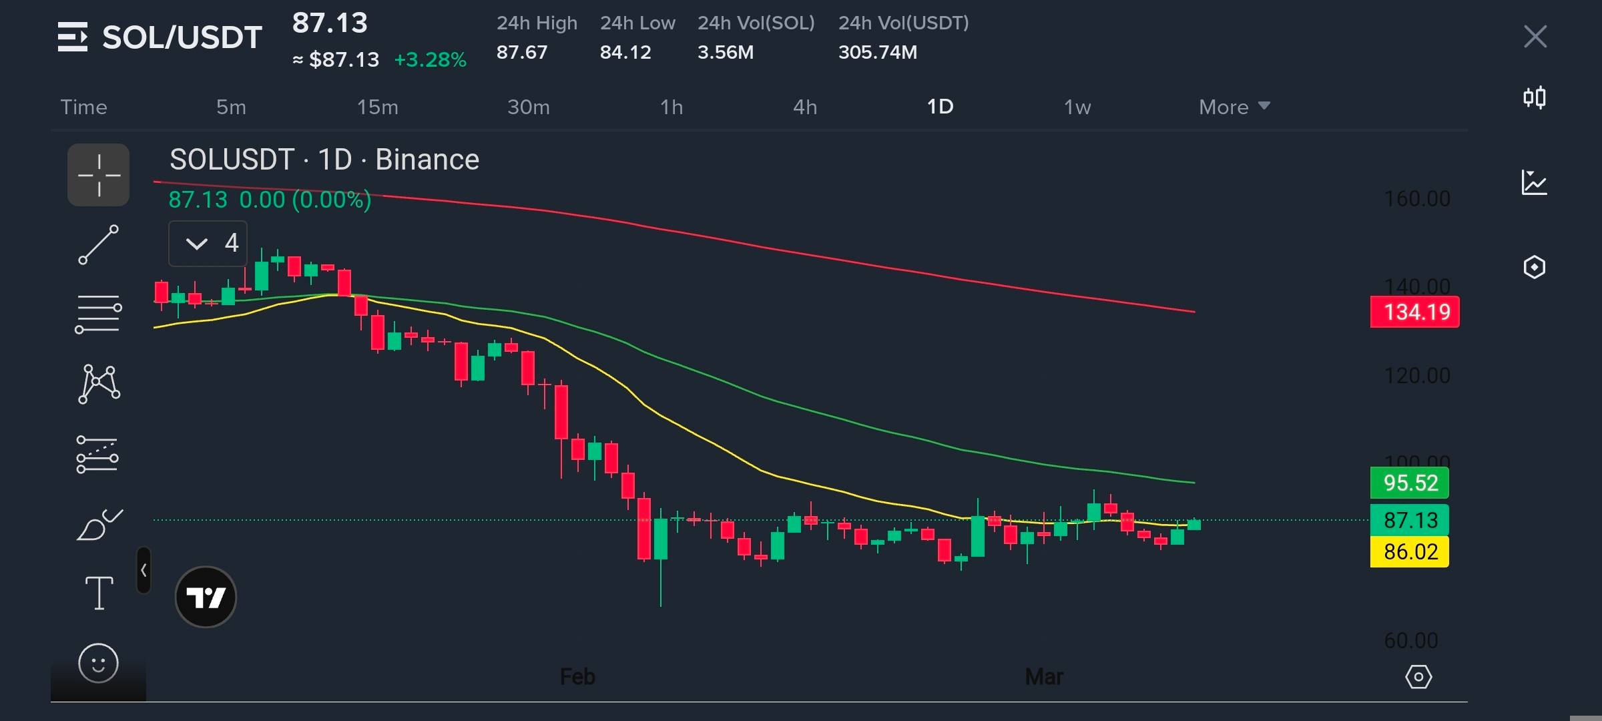Expand the More timeframes dropdown
Image resolution: width=1602 pixels, height=721 pixels.
pos(1234,107)
